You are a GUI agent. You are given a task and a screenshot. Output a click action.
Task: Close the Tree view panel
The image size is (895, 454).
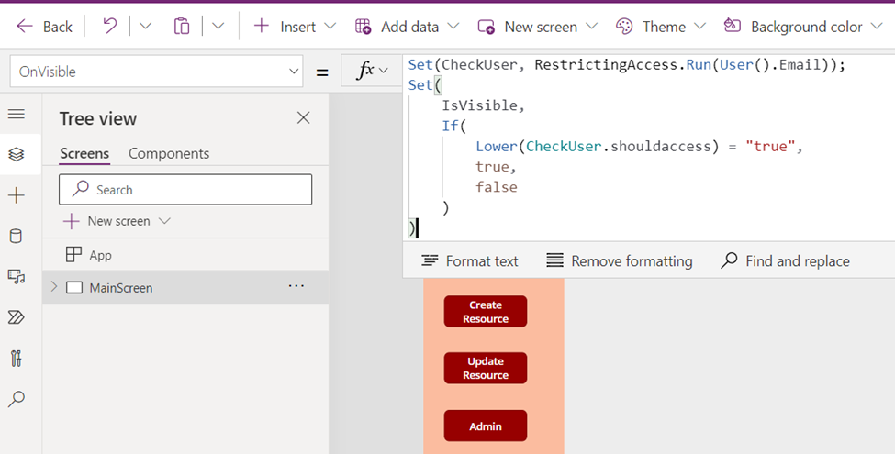304,118
